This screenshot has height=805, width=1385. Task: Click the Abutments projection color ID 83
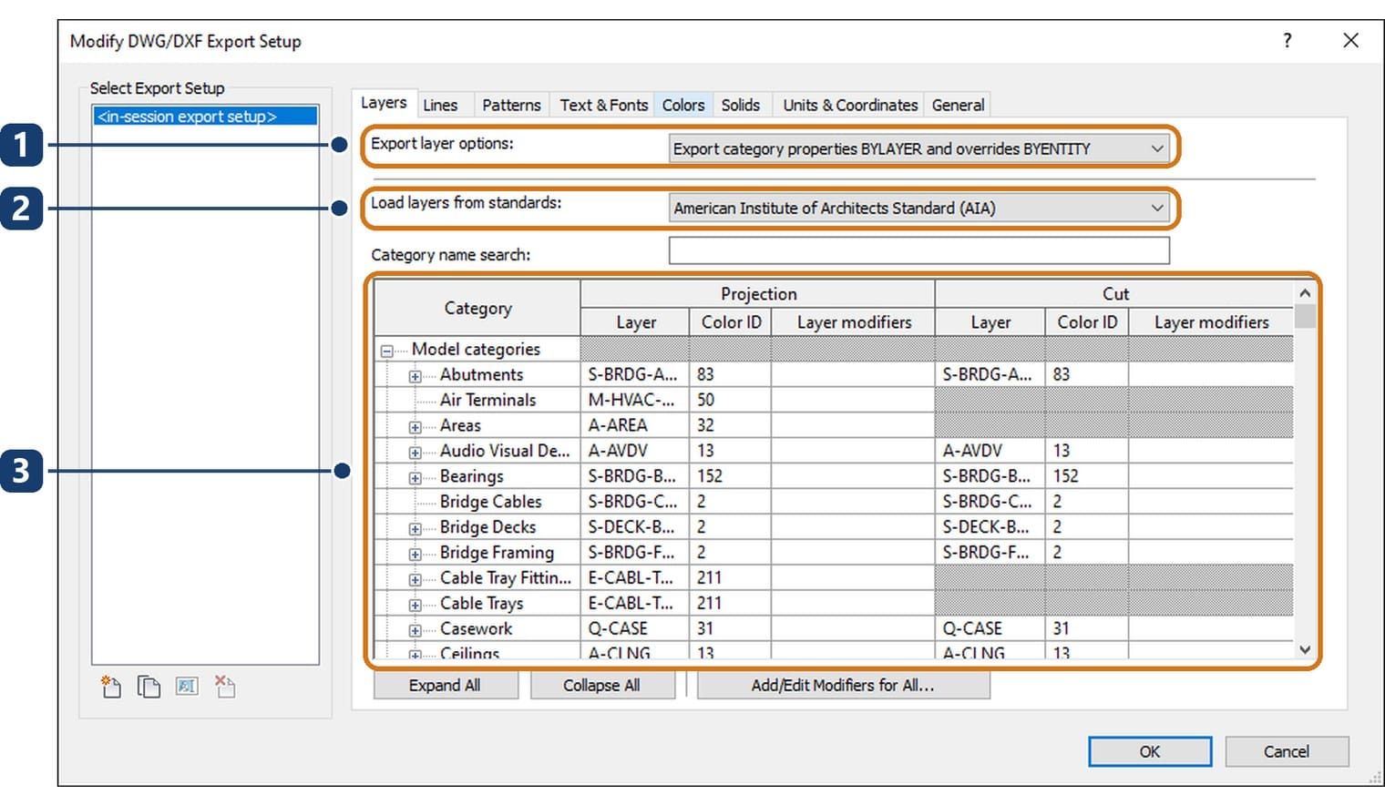[731, 374]
